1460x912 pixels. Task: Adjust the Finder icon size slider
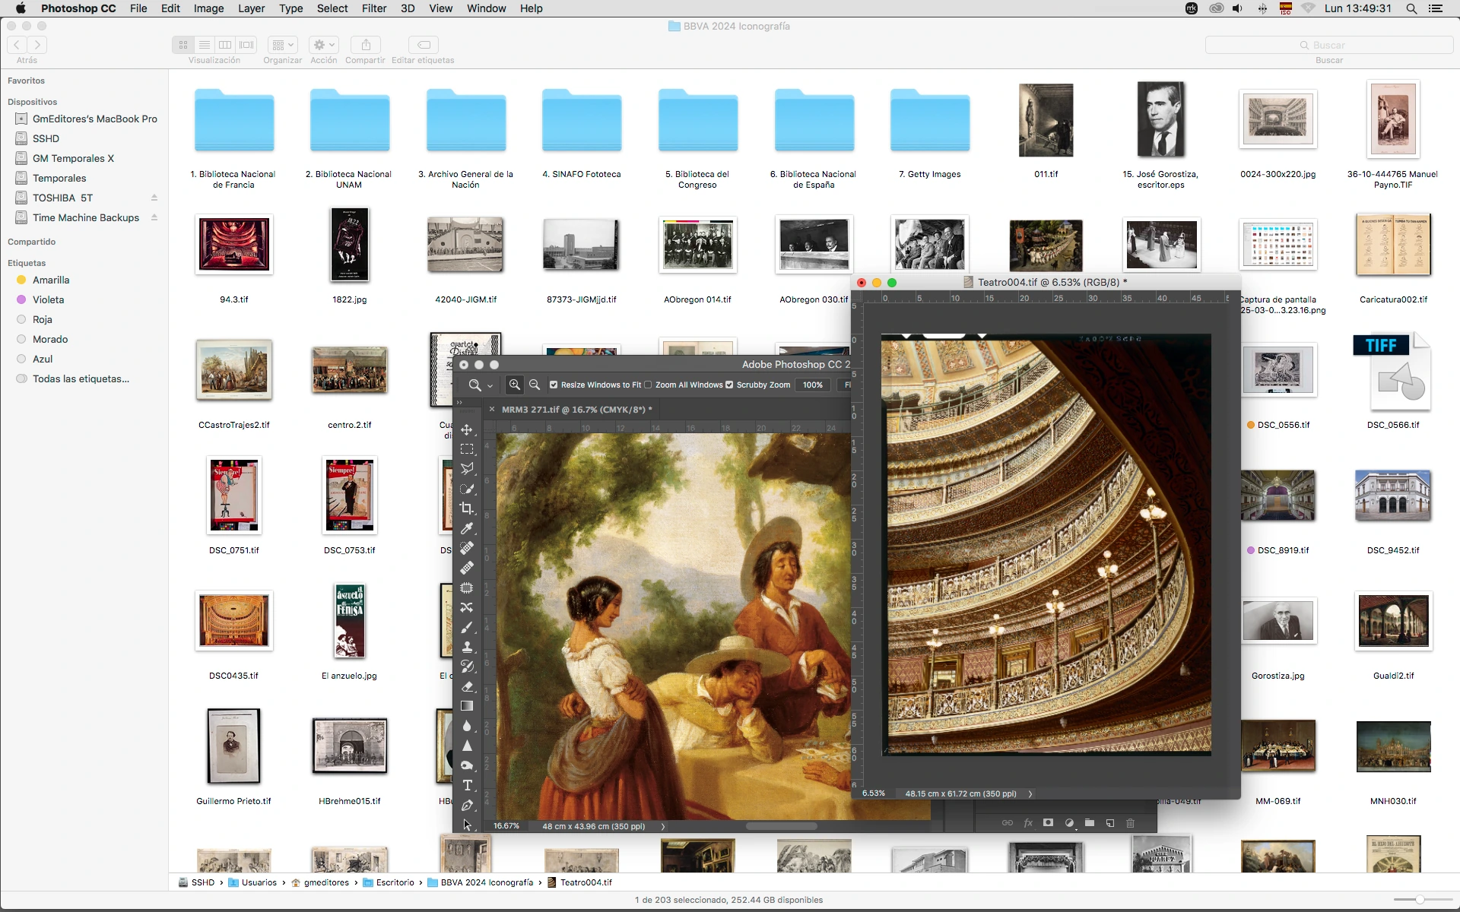click(1419, 900)
